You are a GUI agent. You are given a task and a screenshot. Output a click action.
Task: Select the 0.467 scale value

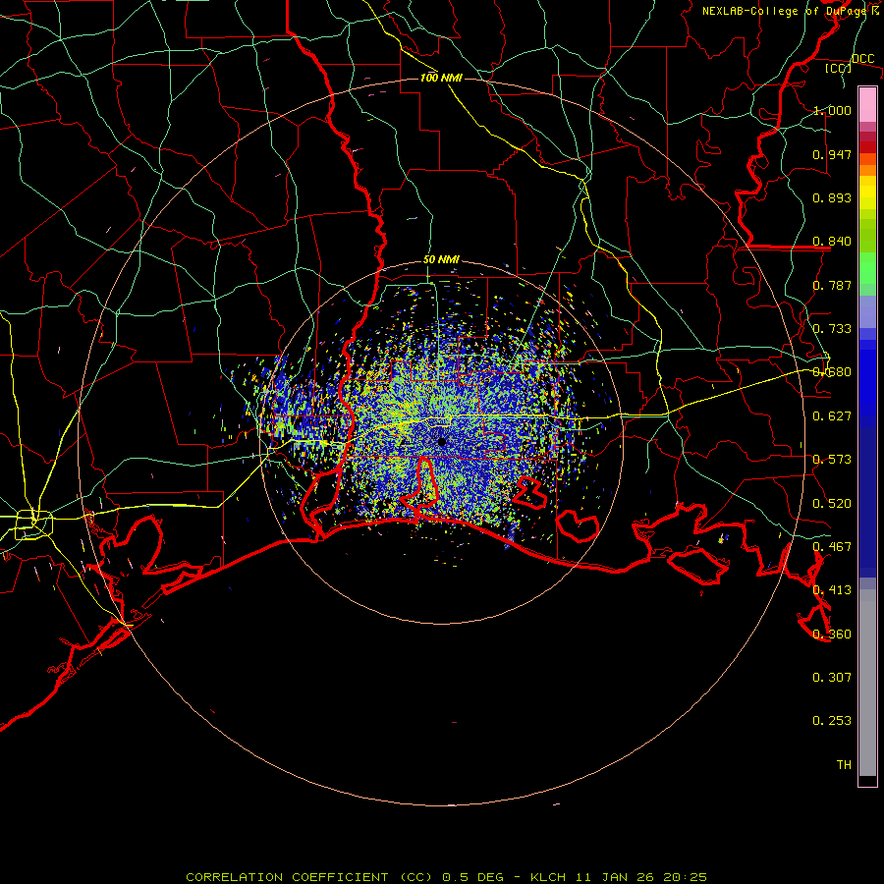(832, 547)
